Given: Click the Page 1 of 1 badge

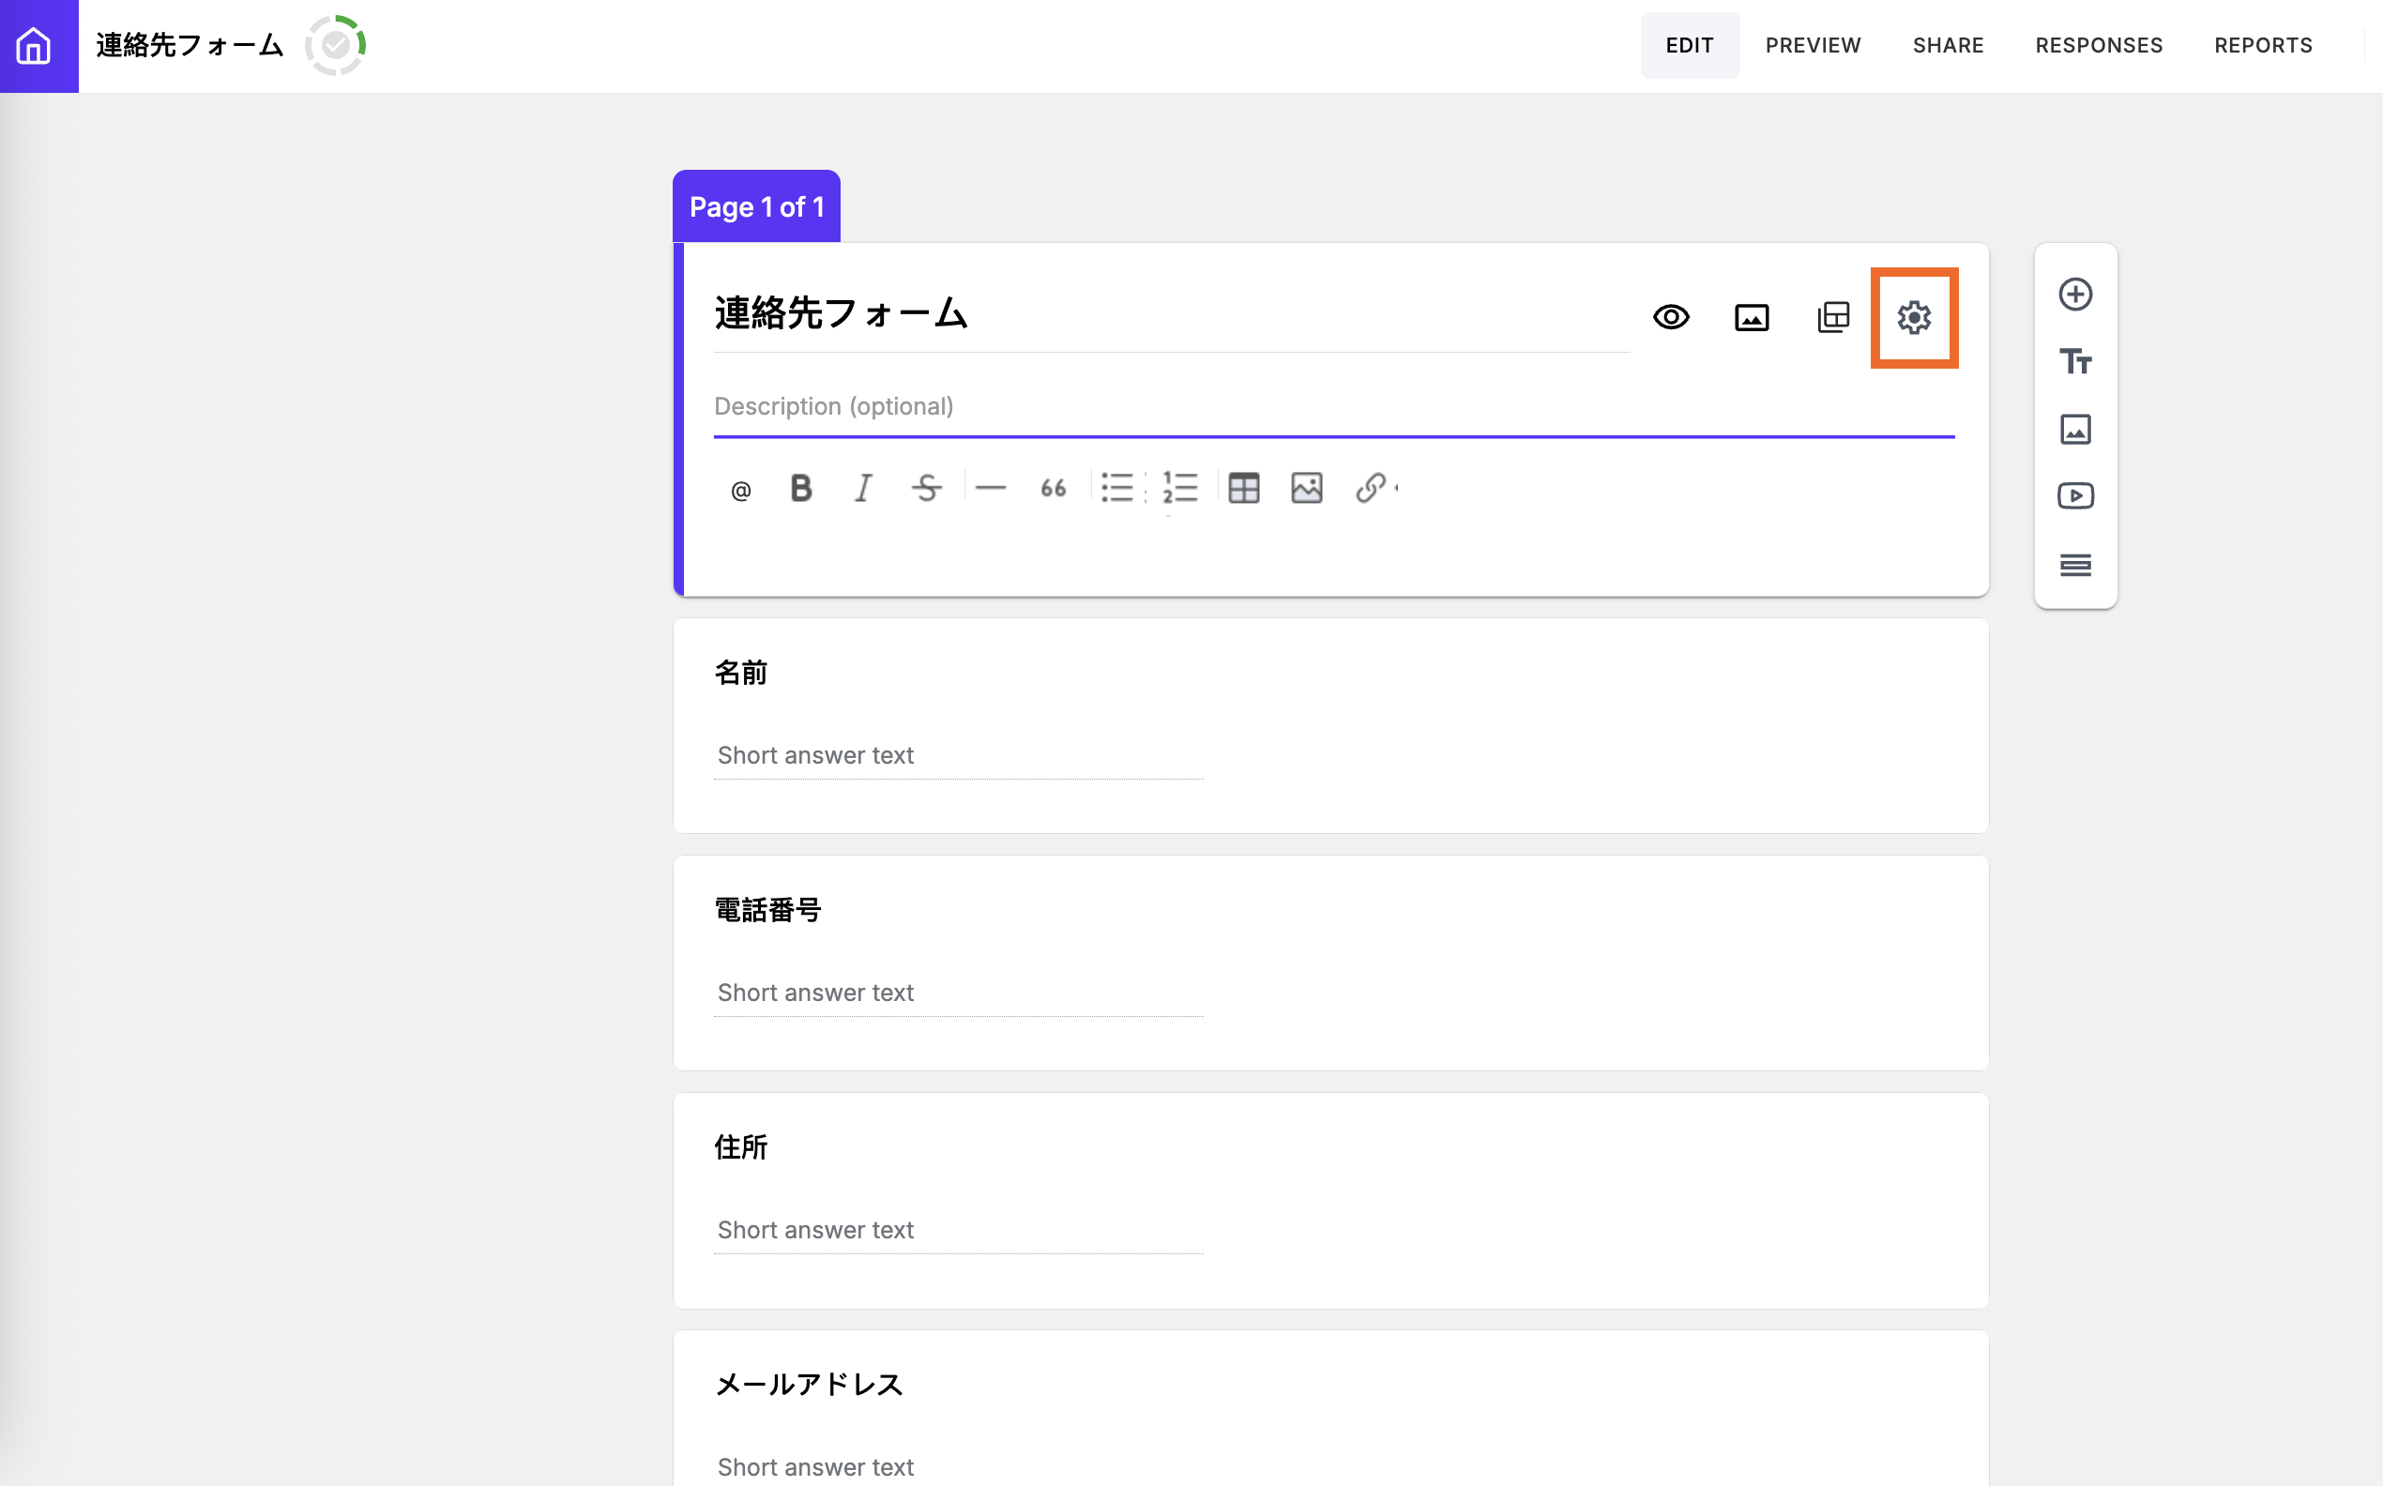Looking at the screenshot, I should (755, 205).
